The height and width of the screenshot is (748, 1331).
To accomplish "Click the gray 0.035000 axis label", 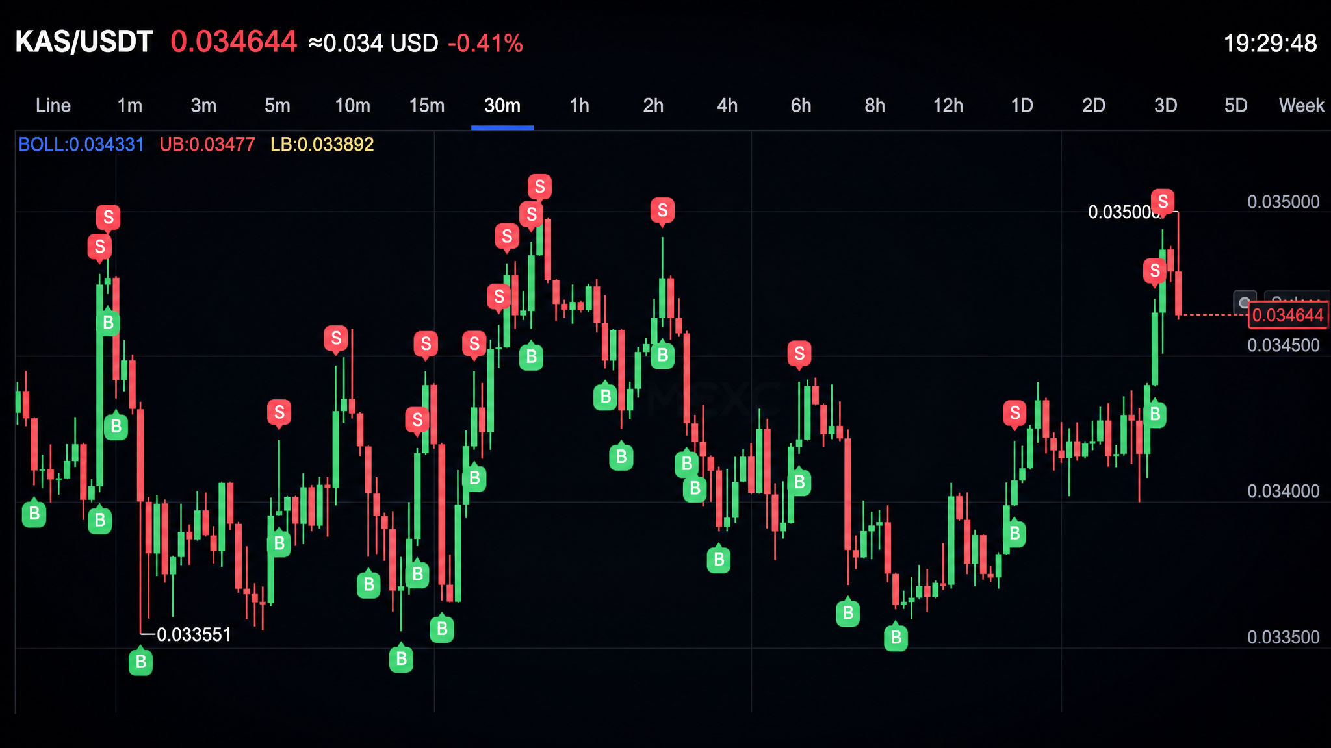I will coord(1284,202).
